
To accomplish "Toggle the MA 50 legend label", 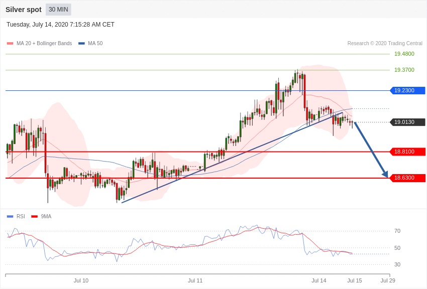I will pyautogui.click(x=95, y=44).
